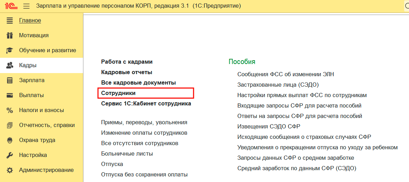The width and height of the screenshot is (409, 182).
Task: Click the card icon beside Выплаты
Action: coord(10,95)
